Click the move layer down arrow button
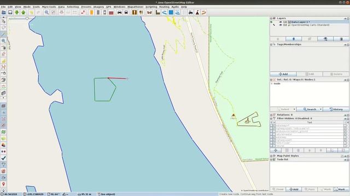The image size is (350, 196). pos(294,39)
